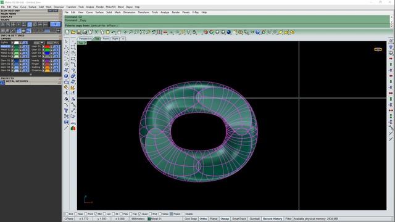The image size is (395, 222).
Task: Toggle Gumball in status bar
Action: pyautogui.click(x=254, y=219)
